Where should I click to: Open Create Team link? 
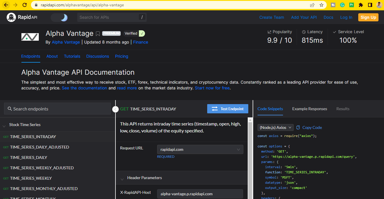272,17
